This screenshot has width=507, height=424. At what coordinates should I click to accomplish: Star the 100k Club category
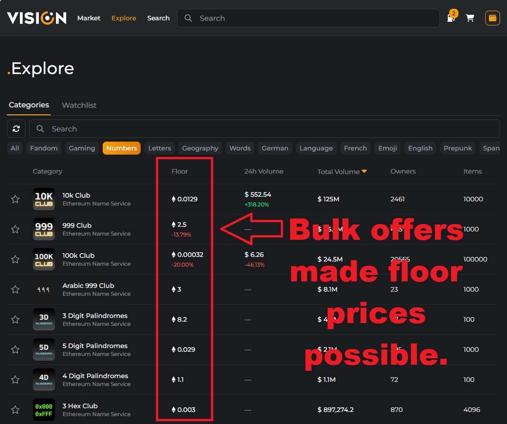tap(15, 259)
